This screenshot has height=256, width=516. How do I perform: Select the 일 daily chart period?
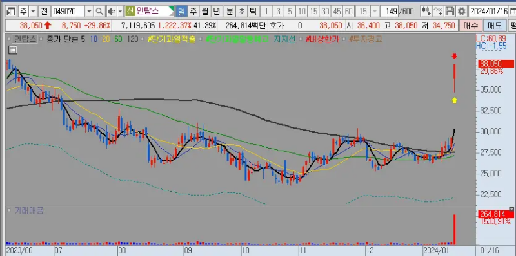(x=181, y=12)
